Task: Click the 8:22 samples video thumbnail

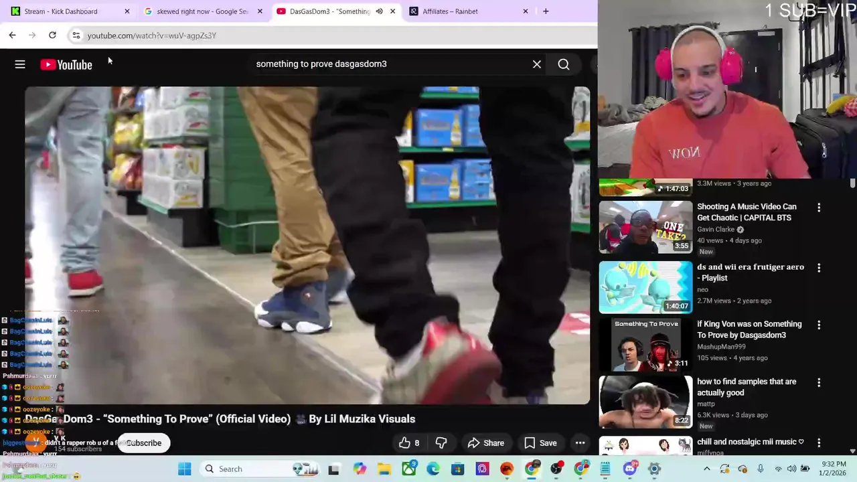Action: (645, 402)
